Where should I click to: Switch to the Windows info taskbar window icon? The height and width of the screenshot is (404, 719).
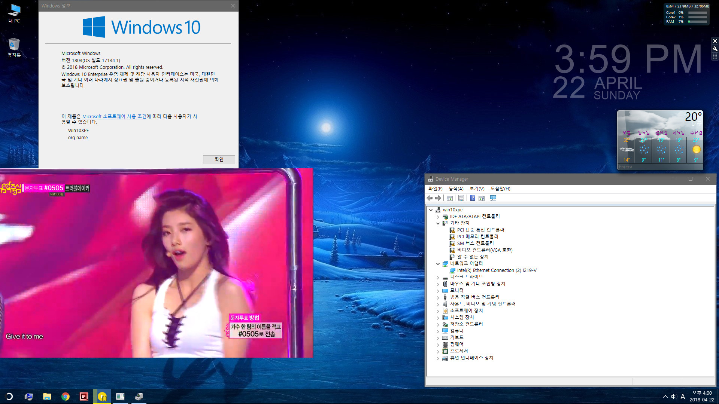(120, 397)
